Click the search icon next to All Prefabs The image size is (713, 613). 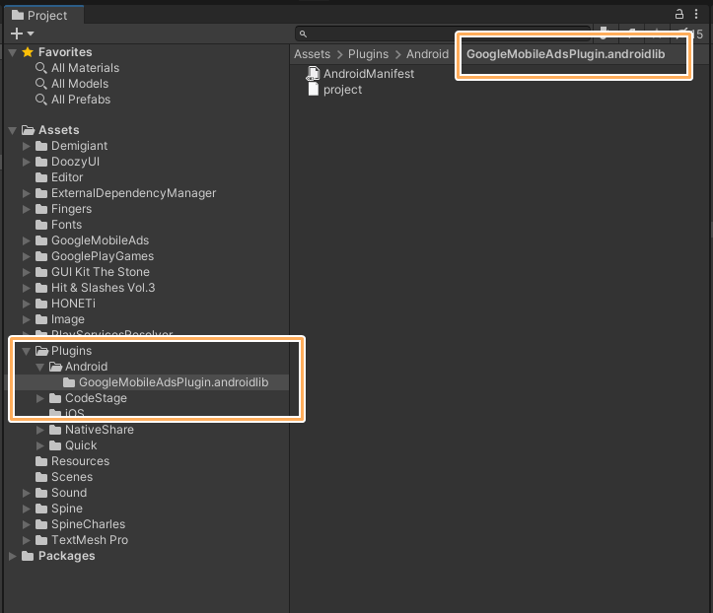[40, 100]
